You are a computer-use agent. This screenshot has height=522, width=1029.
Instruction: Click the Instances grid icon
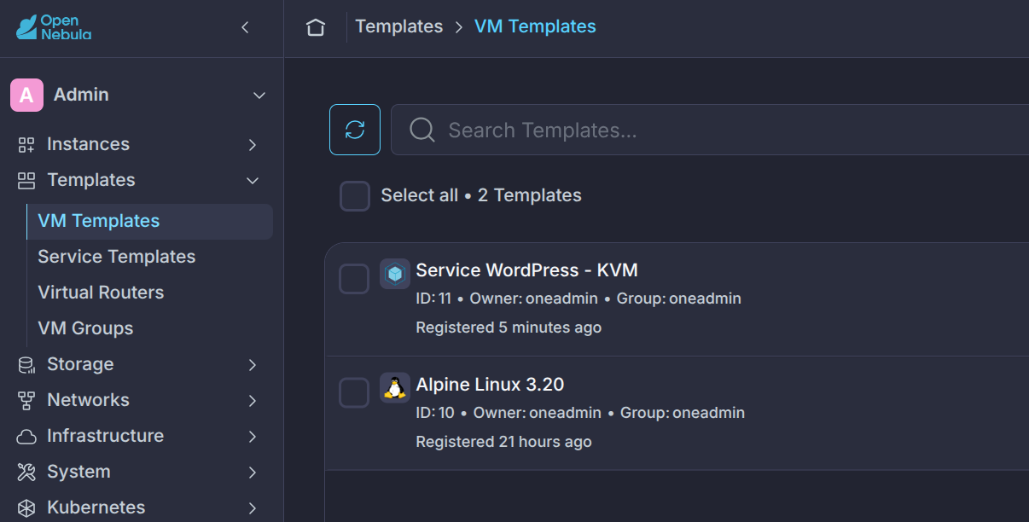(x=26, y=144)
